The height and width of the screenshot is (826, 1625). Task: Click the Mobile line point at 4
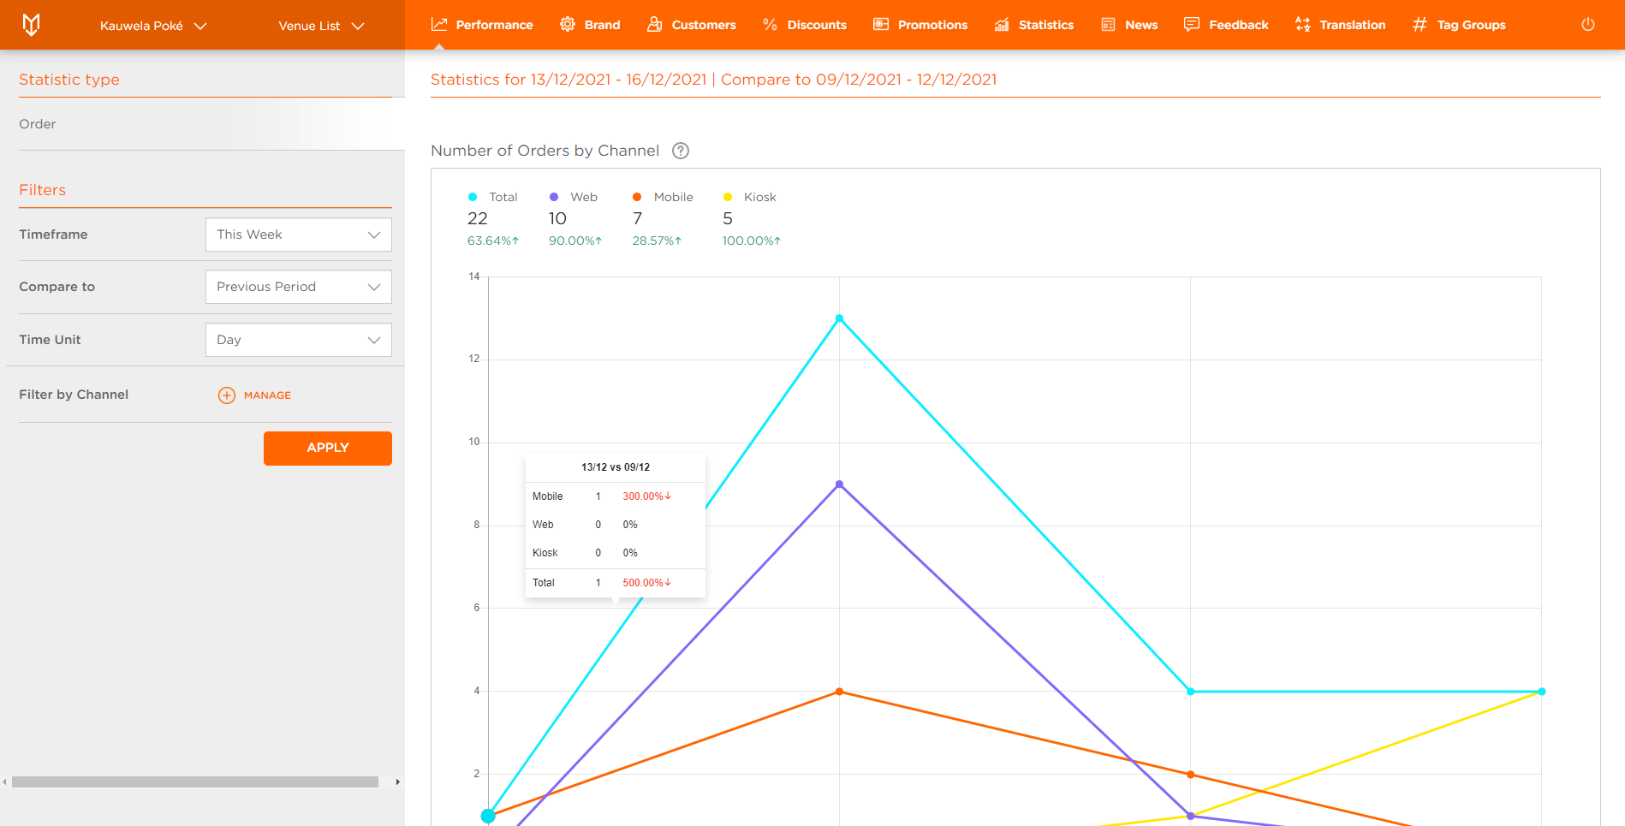[839, 692]
